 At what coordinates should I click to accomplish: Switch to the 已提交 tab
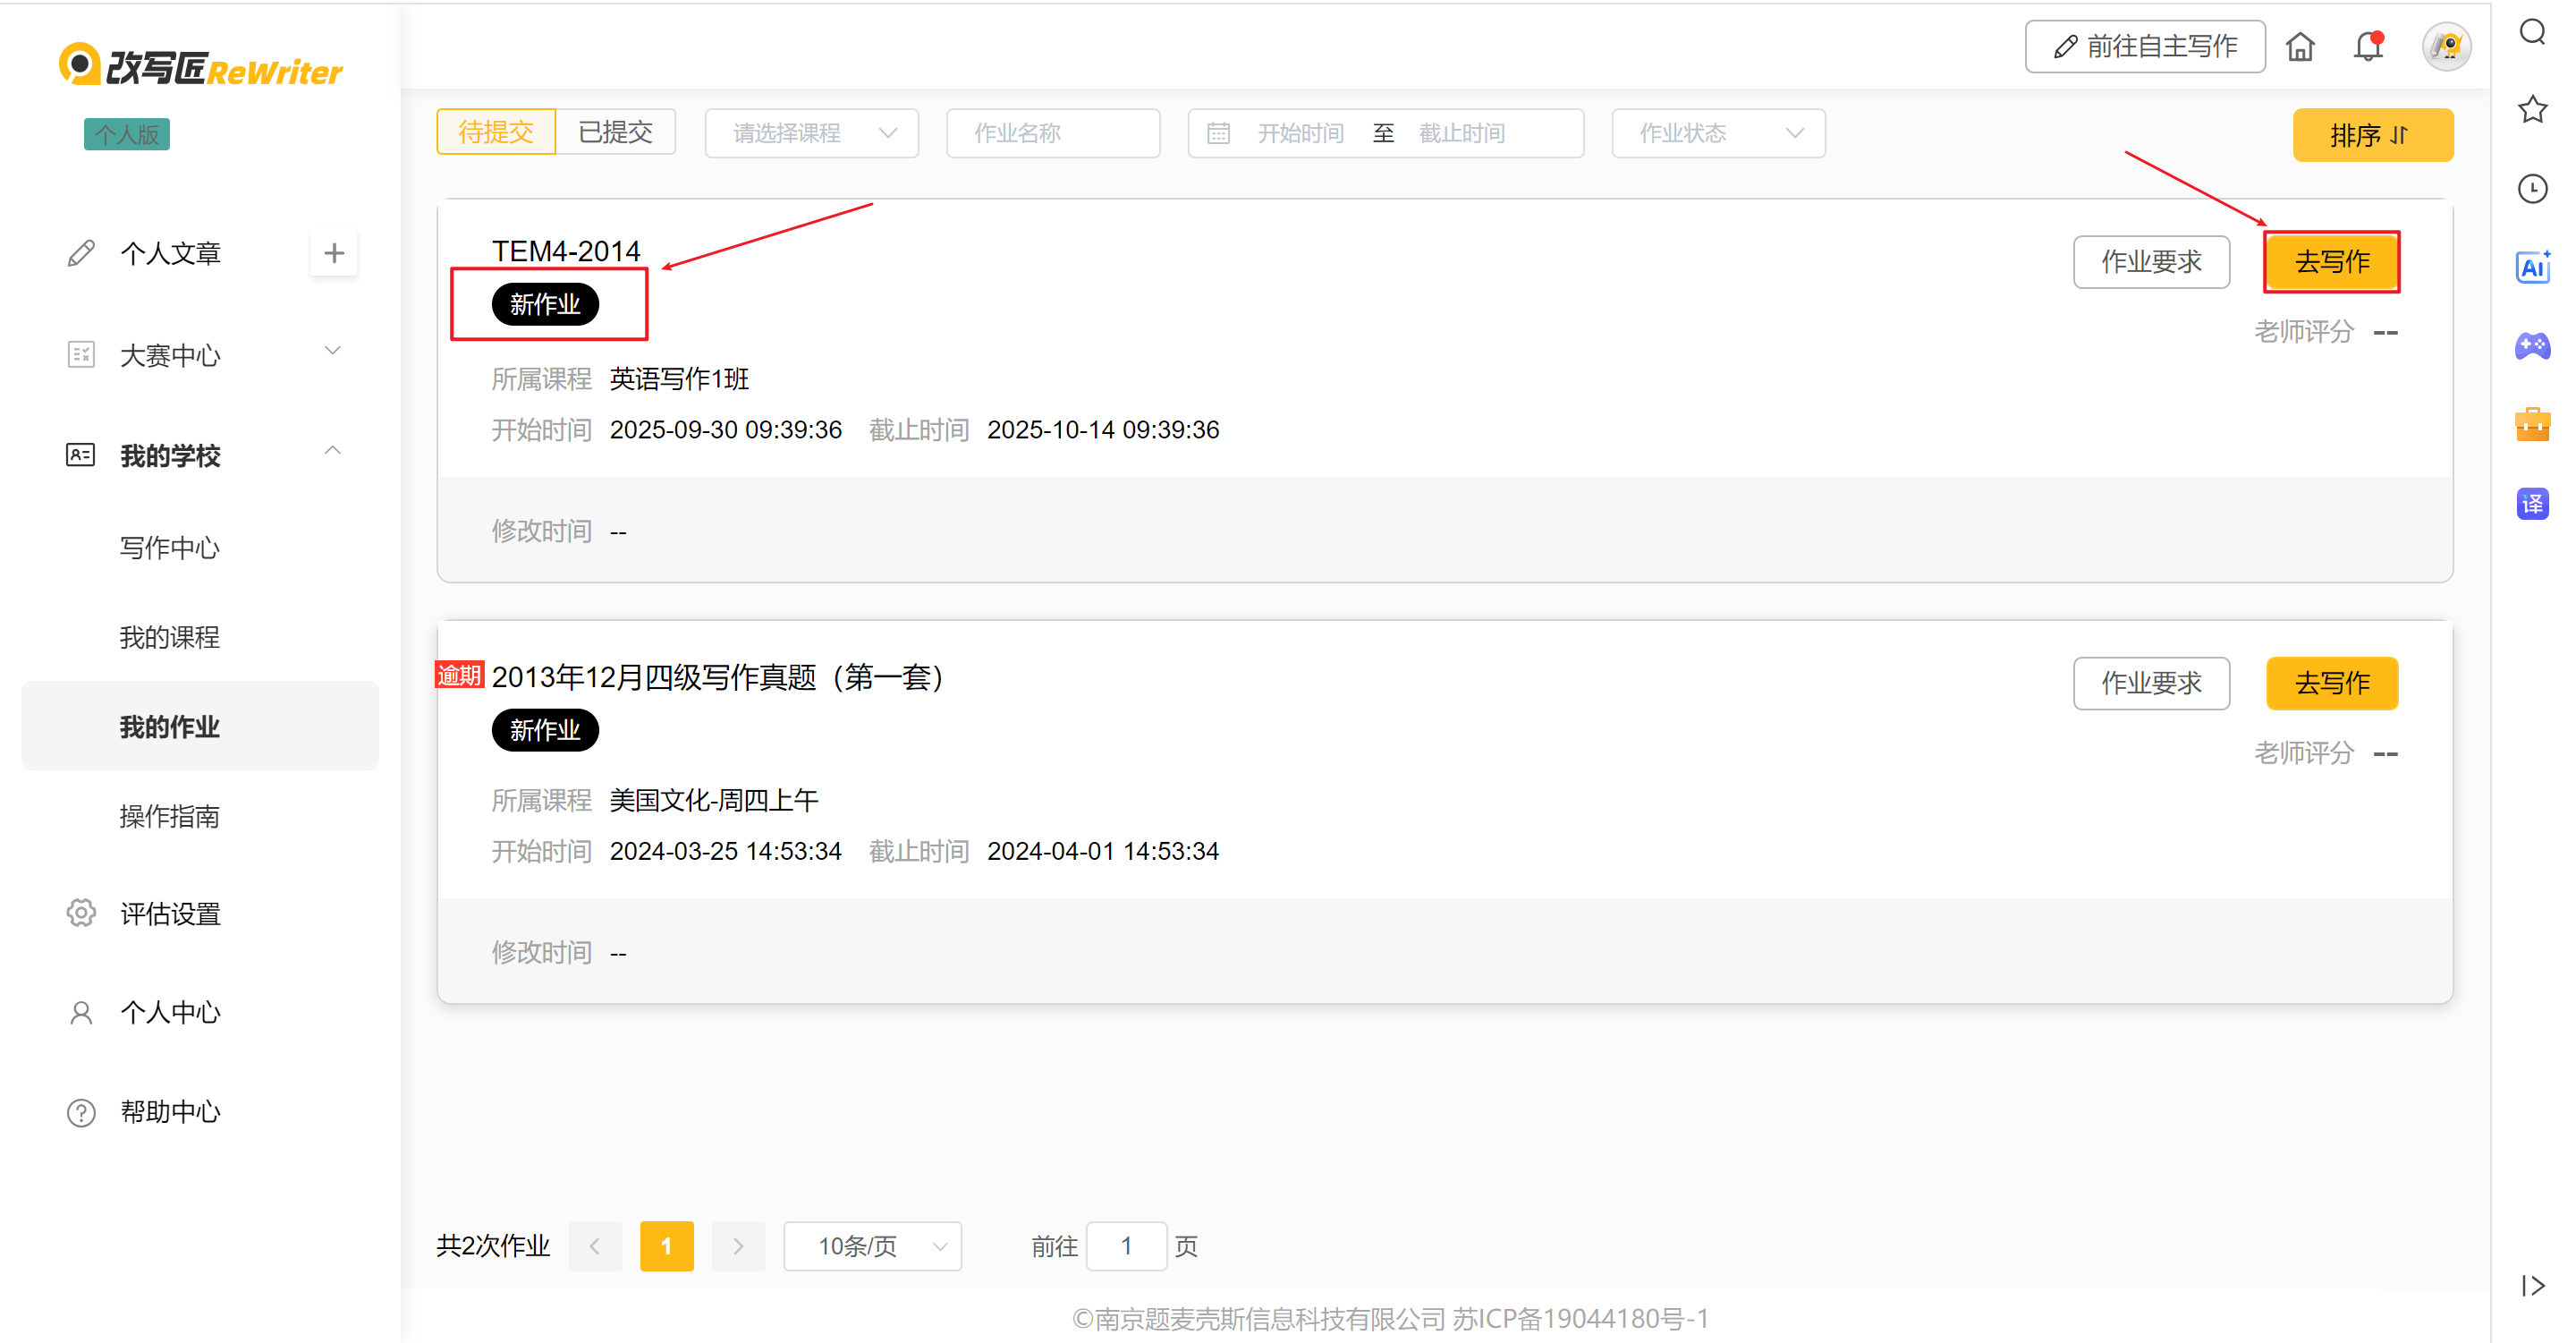click(x=615, y=132)
